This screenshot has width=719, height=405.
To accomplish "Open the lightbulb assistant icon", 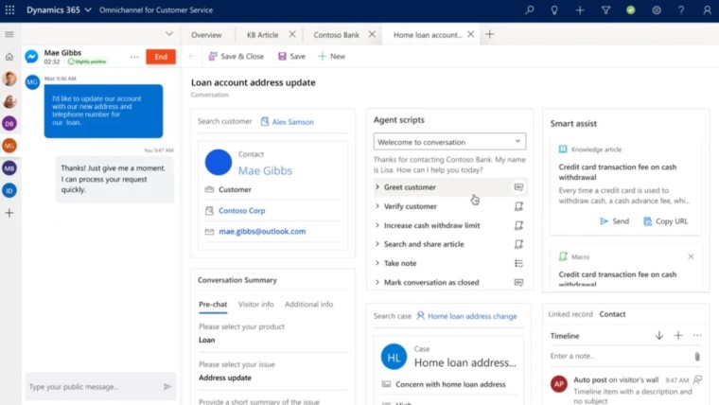I will click(x=554, y=9).
